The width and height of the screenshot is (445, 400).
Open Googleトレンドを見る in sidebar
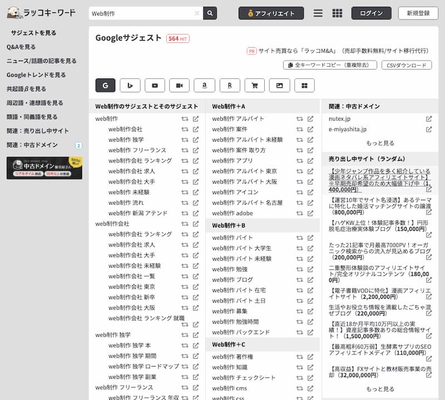[36, 75]
